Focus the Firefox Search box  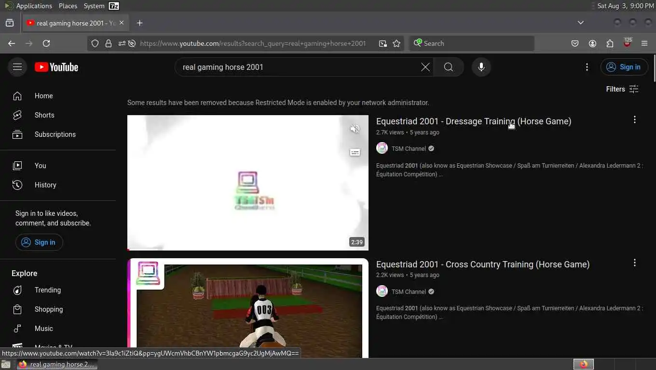pos(472,43)
